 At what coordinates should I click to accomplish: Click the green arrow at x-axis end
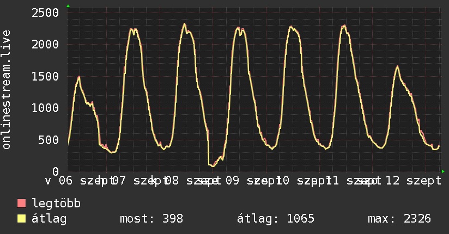pos(443,171)
